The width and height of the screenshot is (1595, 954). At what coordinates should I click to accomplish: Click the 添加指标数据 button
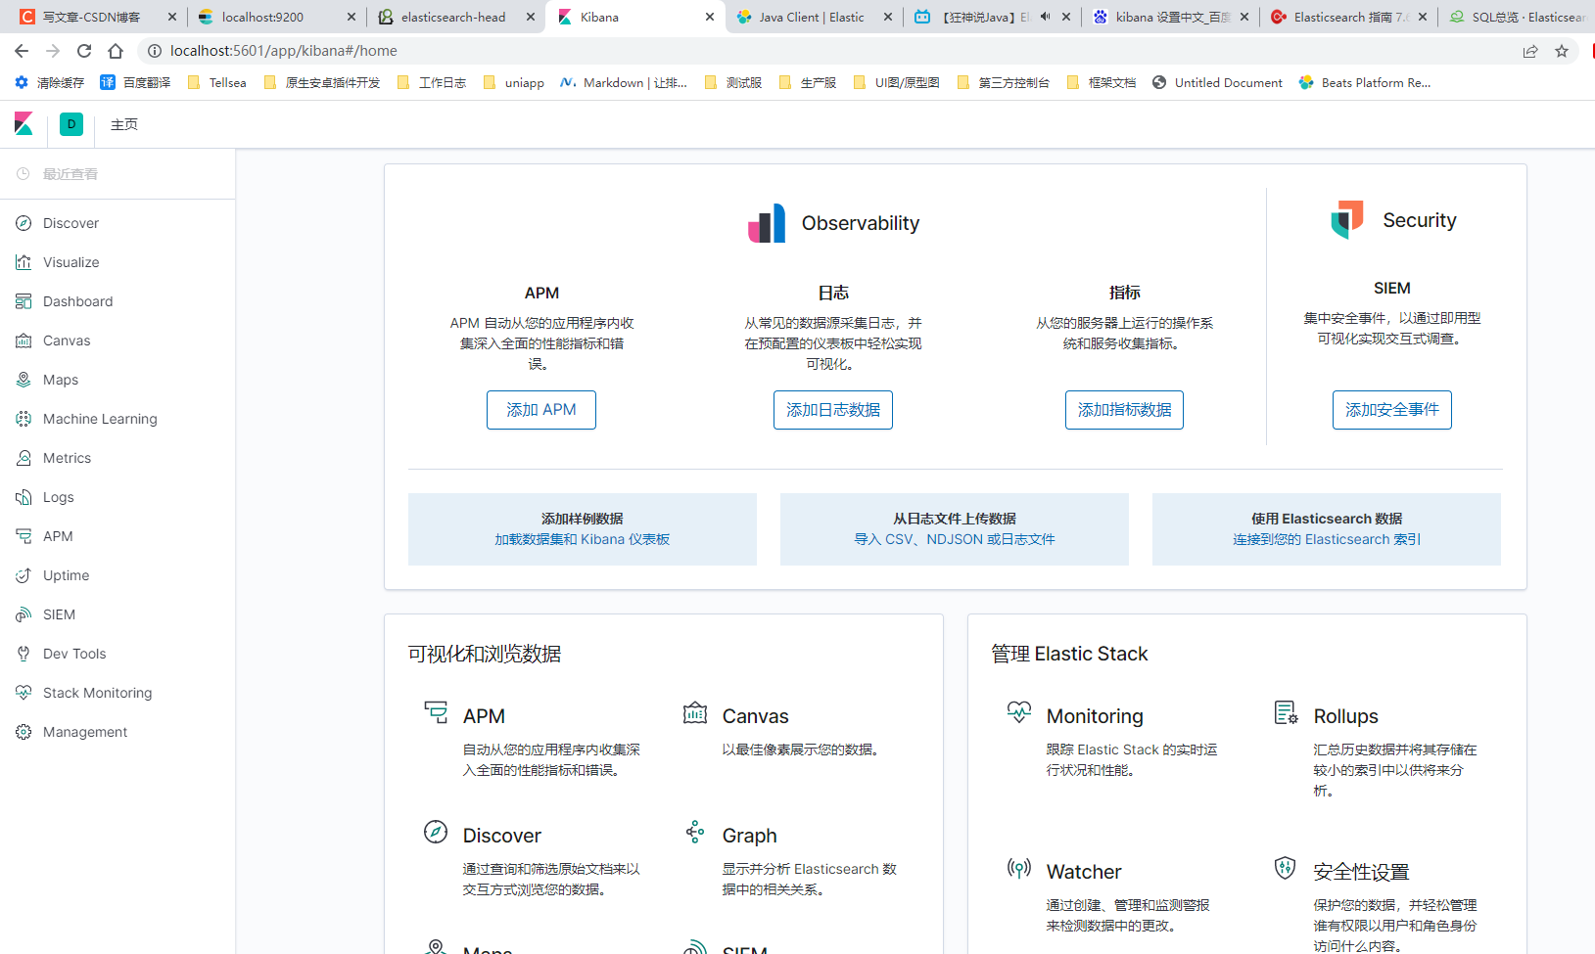pos(1124,410)
